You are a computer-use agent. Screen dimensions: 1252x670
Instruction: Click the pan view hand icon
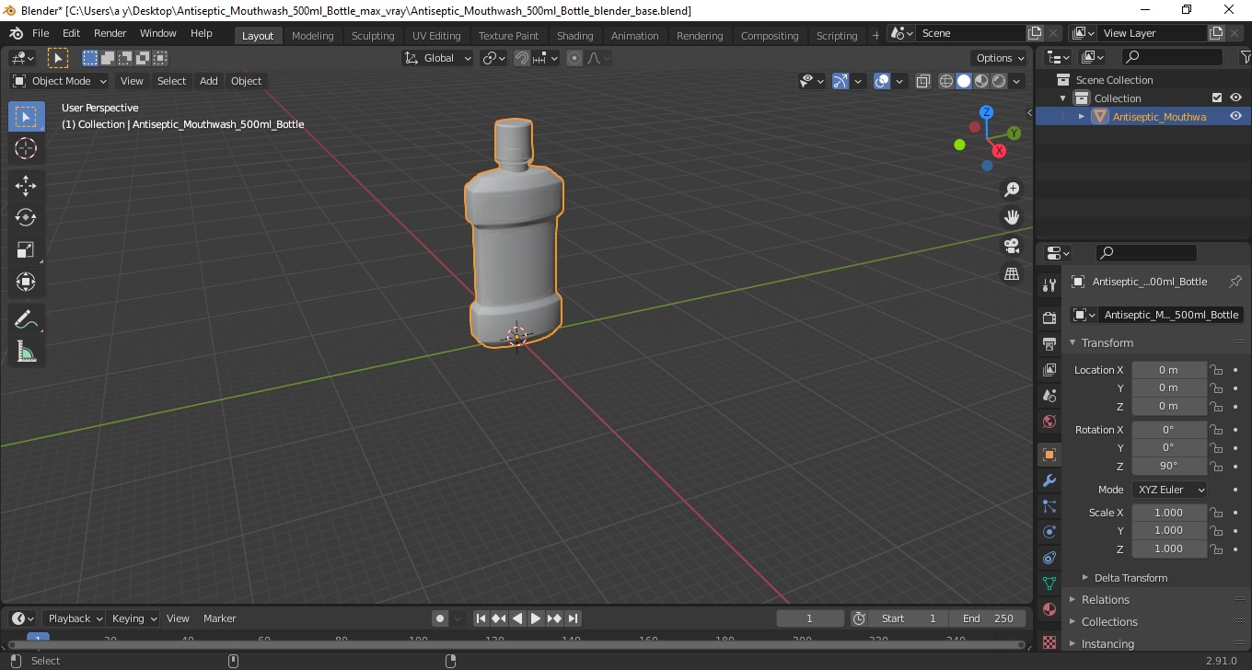point(1012,217)
